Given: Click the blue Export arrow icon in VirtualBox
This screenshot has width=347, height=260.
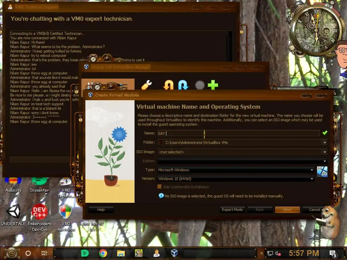Looking at the screenshot, I should pos(183,85).
